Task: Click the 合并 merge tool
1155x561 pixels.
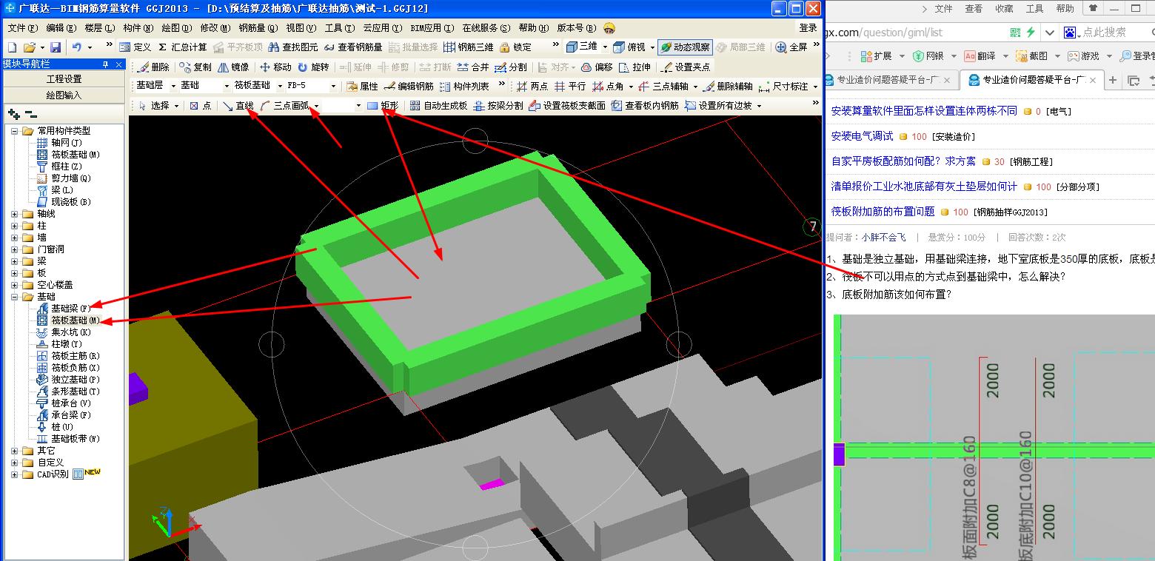Action: pos(474,67)
